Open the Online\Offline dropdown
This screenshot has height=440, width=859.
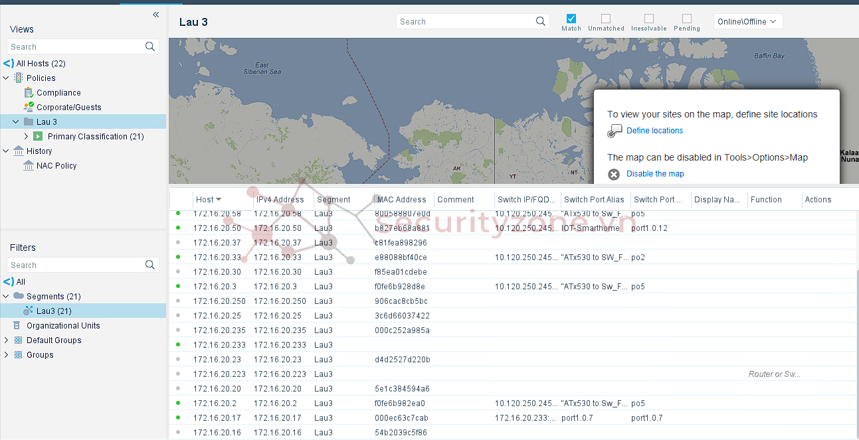(x=748, y=22)
